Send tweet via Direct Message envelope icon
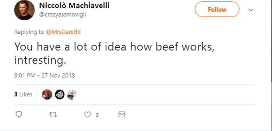272x131 pixels. (122, 114)
